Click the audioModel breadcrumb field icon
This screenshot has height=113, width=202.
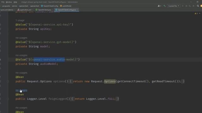coord(61,6)
